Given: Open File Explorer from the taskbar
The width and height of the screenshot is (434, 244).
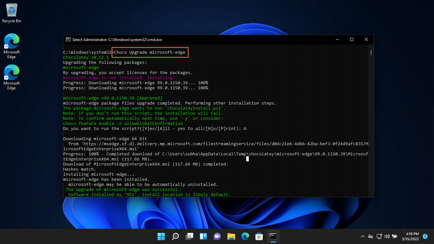Looking at the screenshot, I should tap(231, 236).
